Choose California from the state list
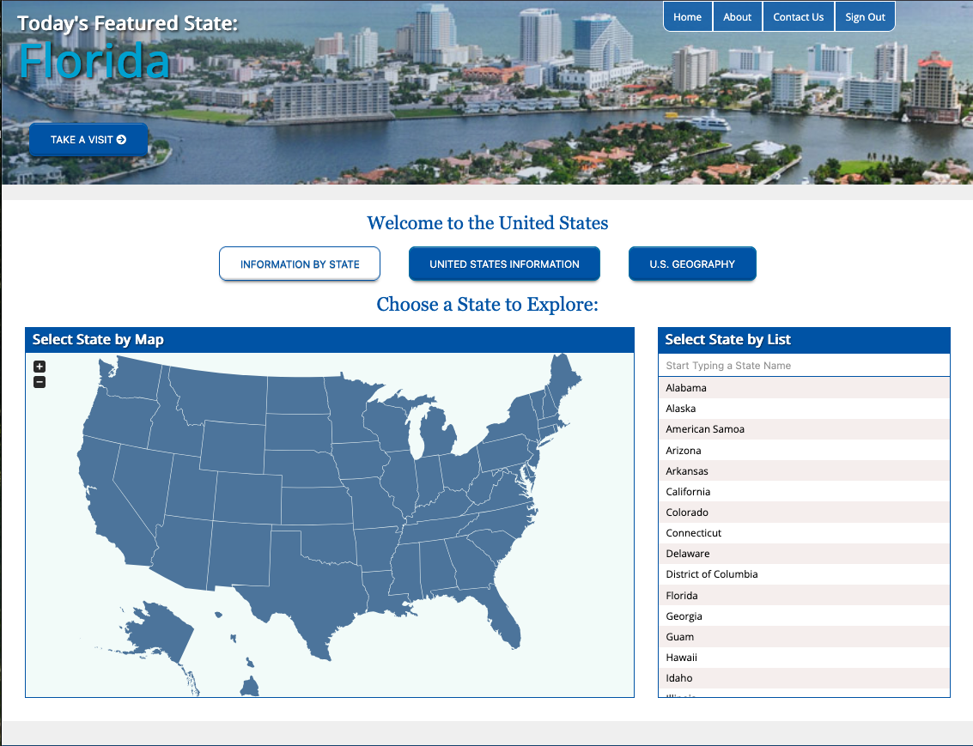This screenshot has height=746, width=973. click(x=804, y=492)
